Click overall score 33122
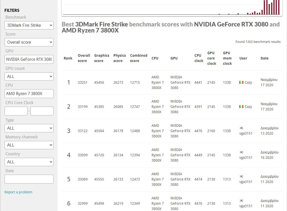Viewport: 287px width, 211px height. pyautogui.click(x=83, y=131)
